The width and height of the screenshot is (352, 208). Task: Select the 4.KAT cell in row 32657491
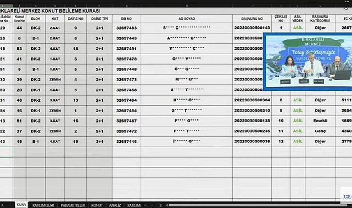point(55,49)
